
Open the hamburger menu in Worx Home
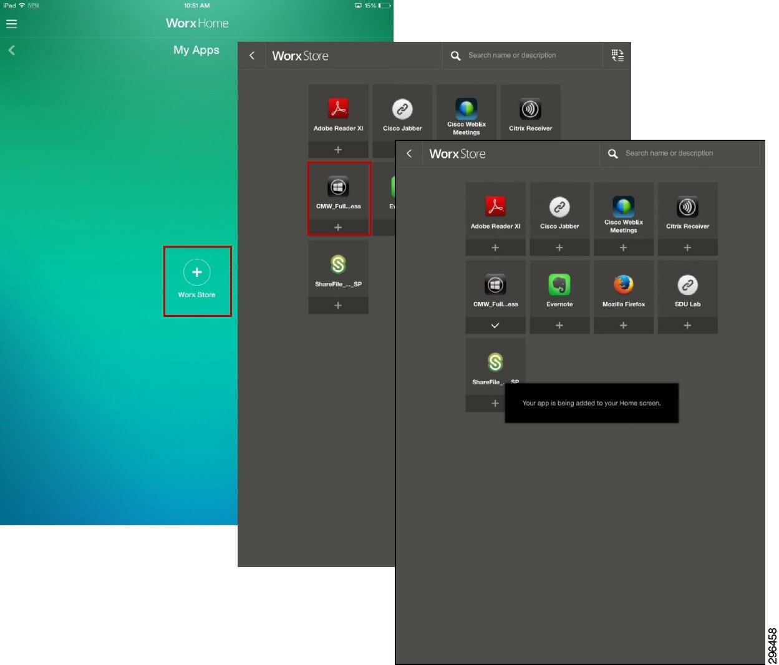click(11, 24)
